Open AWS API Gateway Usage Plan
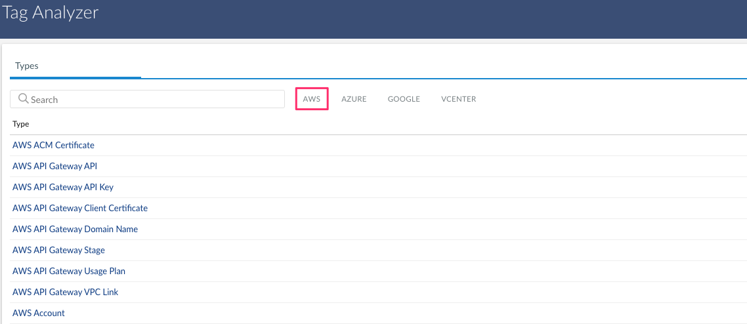The height and width of the screenshot is (324, 747). pyautogui.click(x=69, y=271)
